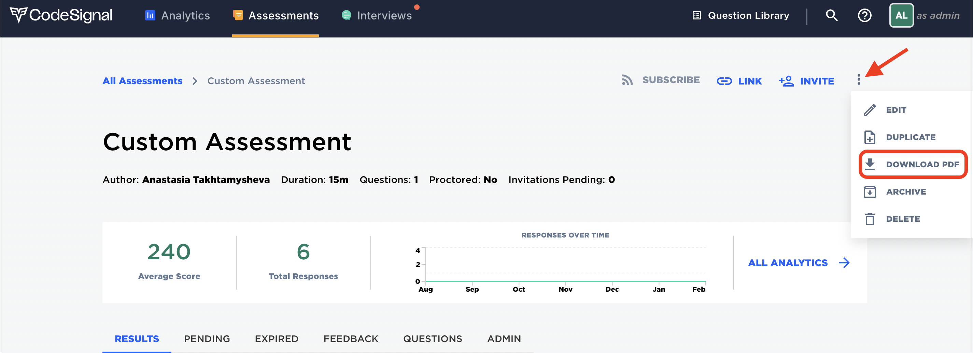Click the Assessments orange icon
This screenshot has height=353, width=973.
238,15
